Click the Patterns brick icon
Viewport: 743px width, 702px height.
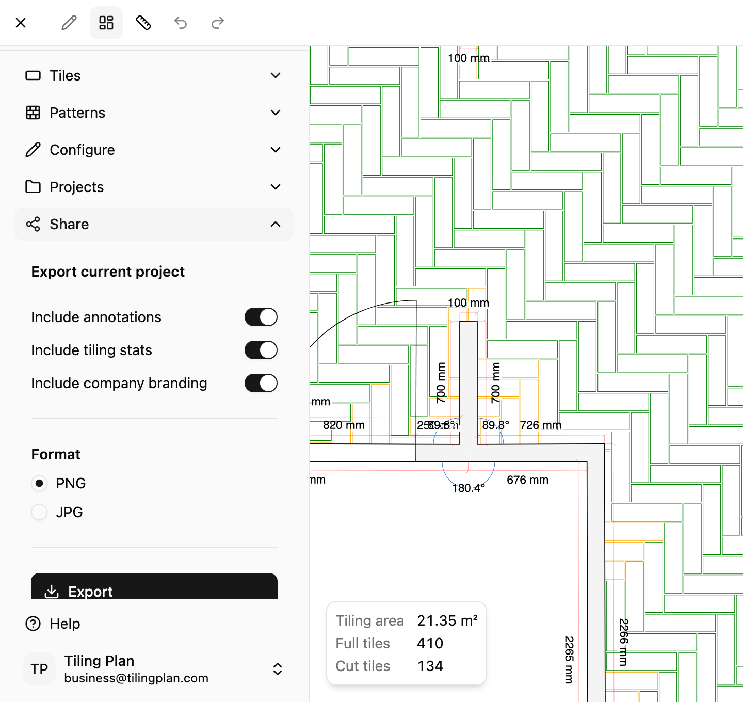33,113
